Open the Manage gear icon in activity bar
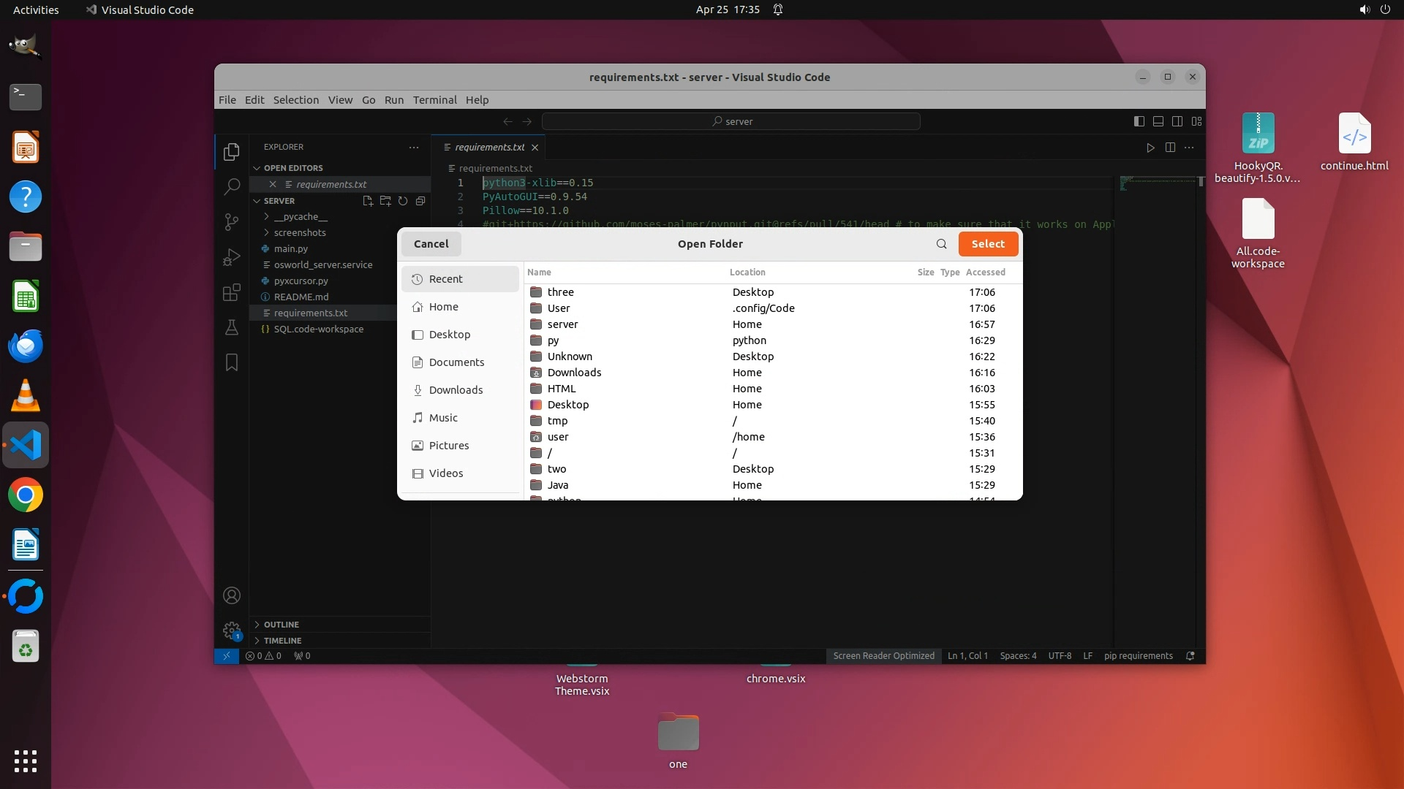1404x789 pixels. [231, 630]
